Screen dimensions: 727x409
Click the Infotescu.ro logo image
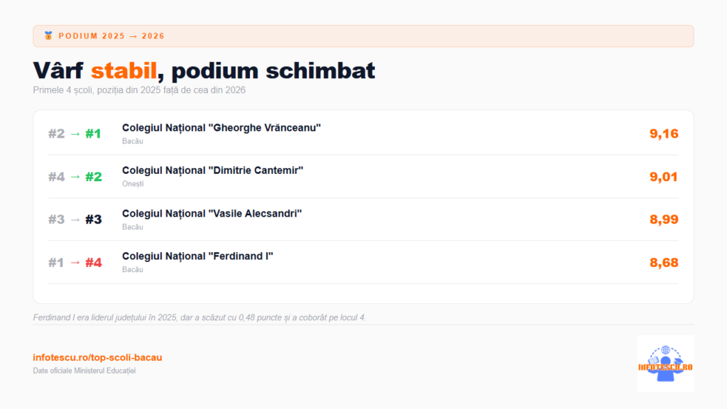tap(665, 364)
